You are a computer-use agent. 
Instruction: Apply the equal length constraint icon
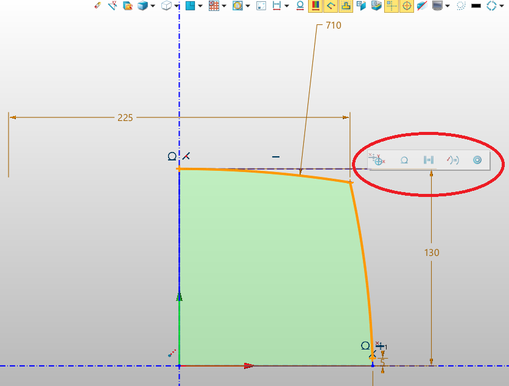[428, 160]
